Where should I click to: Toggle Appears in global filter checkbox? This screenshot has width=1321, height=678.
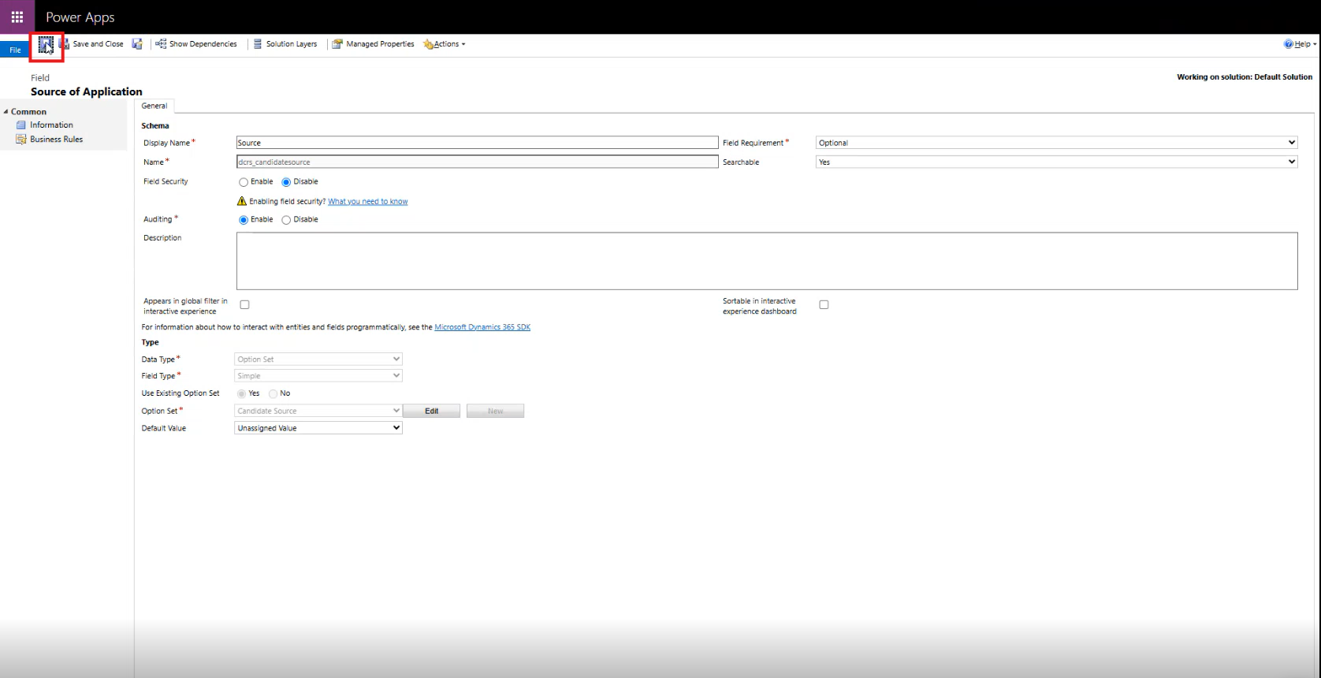coord(244,305)
